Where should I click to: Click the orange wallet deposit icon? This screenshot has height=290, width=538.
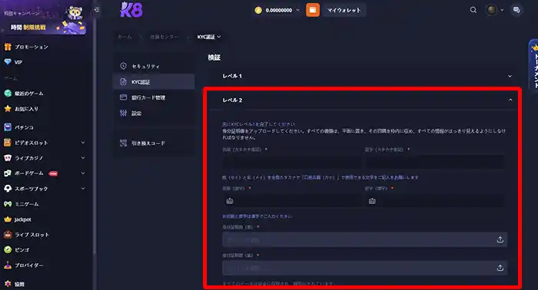click(x=313, y=10)
